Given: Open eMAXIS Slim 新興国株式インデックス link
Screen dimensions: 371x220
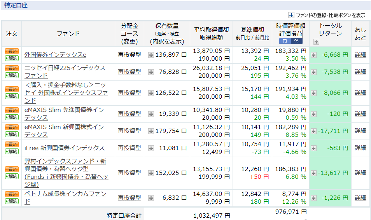Looking at the screenshot, I should pos(64,131).
